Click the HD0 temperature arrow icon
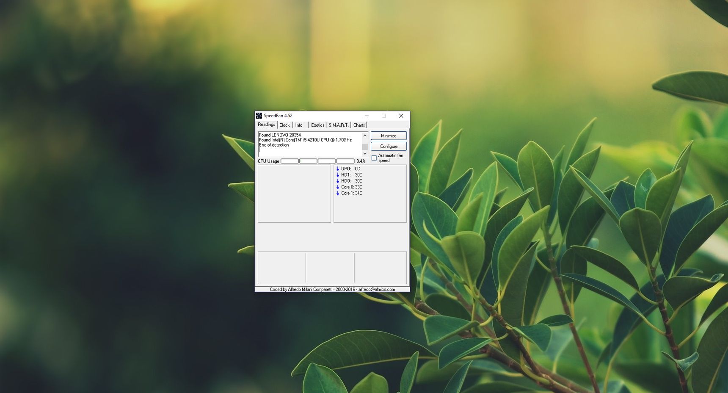728x393 pixels. tap(338, 181)
